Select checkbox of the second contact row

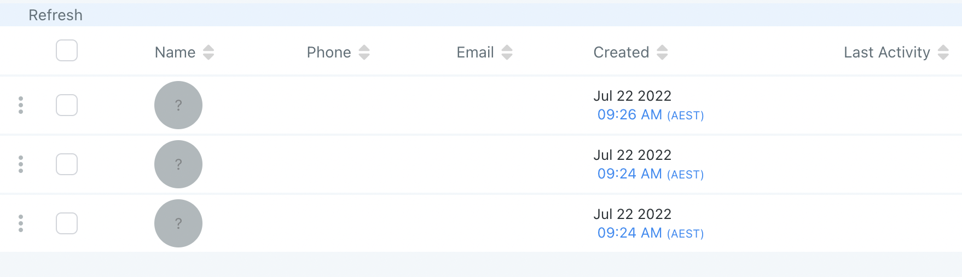pos(67,164)
